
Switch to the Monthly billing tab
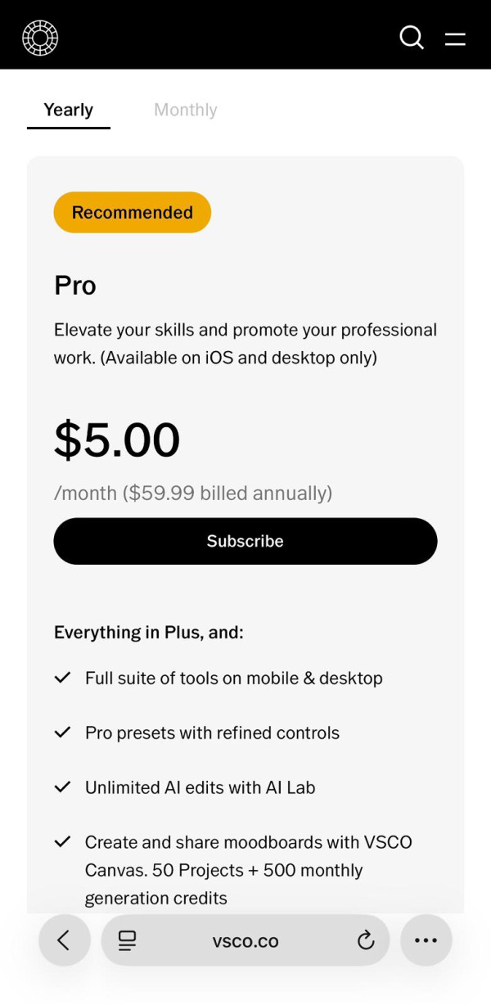pyautogui.click(x=186, y=110)
